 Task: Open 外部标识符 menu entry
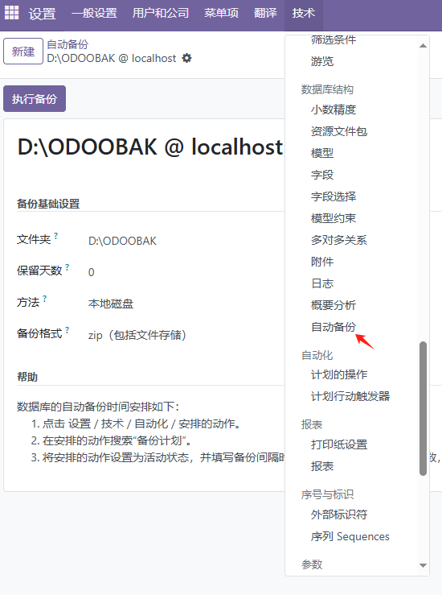339,514
